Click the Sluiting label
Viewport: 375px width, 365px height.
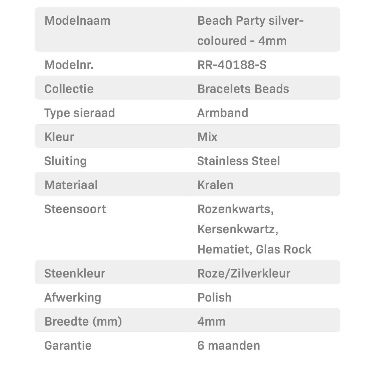pyautogui.click(x=65, y=161)
